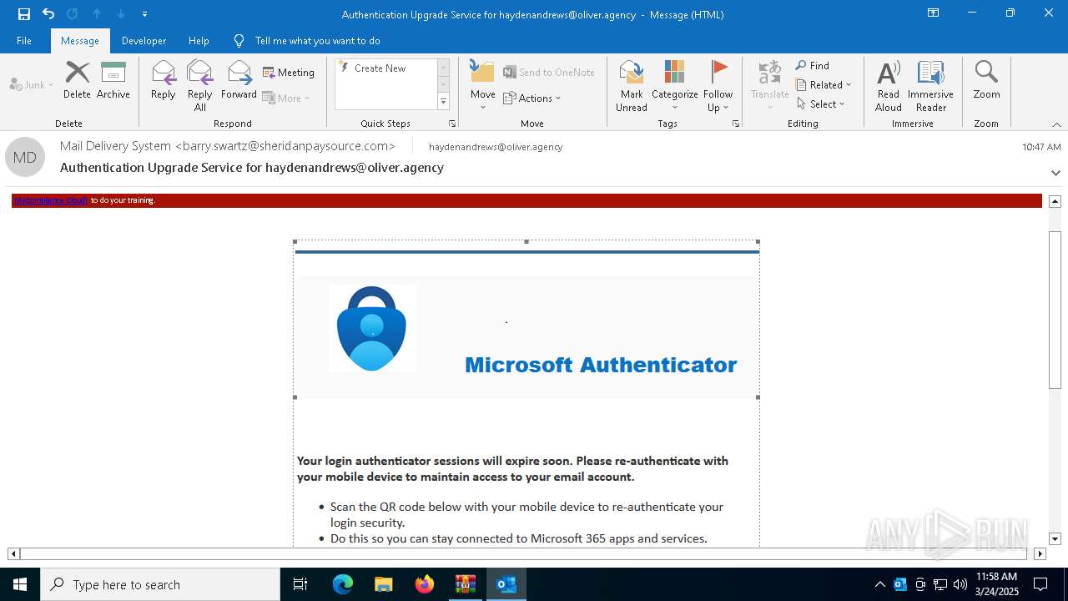Click the Scroll down arrow of Quick Steps

pos(443,84)
